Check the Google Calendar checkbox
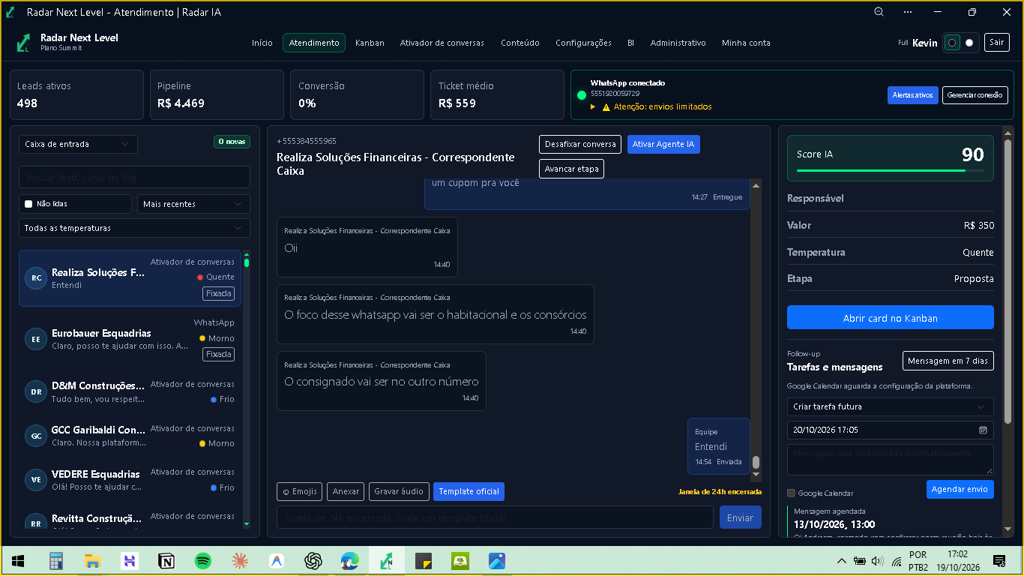Image resolution: width=1024 pixels, height=576 pixels. (791, 493)
